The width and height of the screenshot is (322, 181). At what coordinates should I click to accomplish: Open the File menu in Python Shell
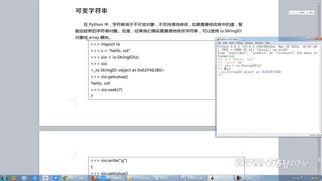coord(219,43)
